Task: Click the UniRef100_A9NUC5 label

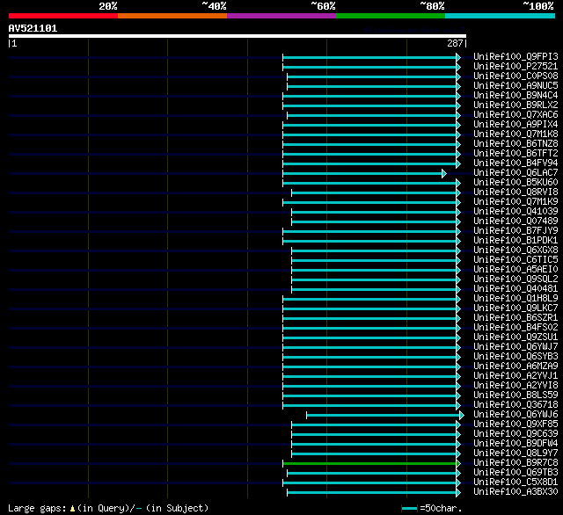Action: click(515, 86)
